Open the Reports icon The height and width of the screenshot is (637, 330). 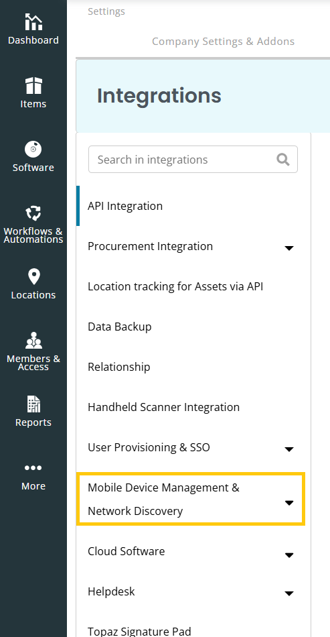33,404
